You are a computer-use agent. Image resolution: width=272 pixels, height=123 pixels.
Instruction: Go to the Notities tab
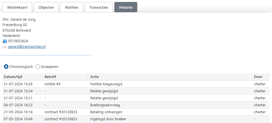pos(72,8)
